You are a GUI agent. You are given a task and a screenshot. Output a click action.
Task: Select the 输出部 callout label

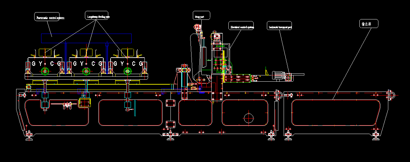click(x=369, y=24)
